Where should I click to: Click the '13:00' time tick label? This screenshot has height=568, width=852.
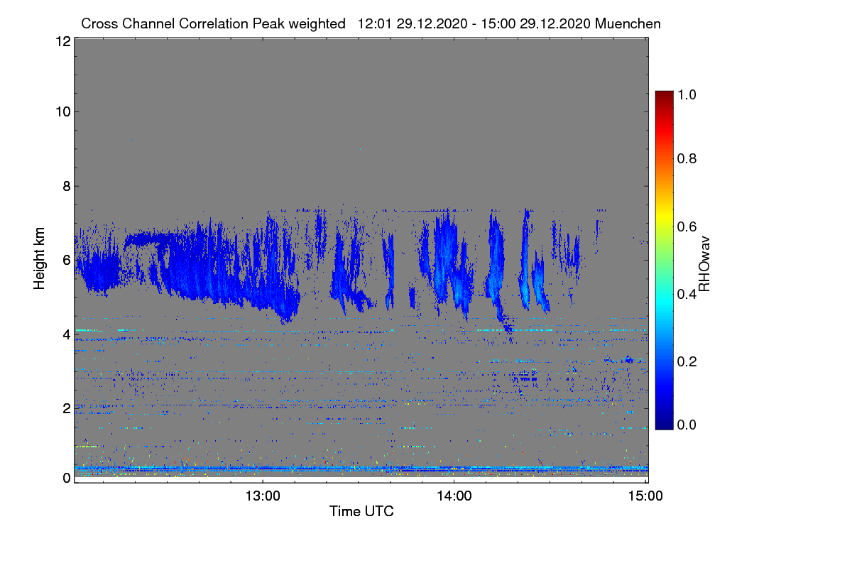(x=263, y=496)
